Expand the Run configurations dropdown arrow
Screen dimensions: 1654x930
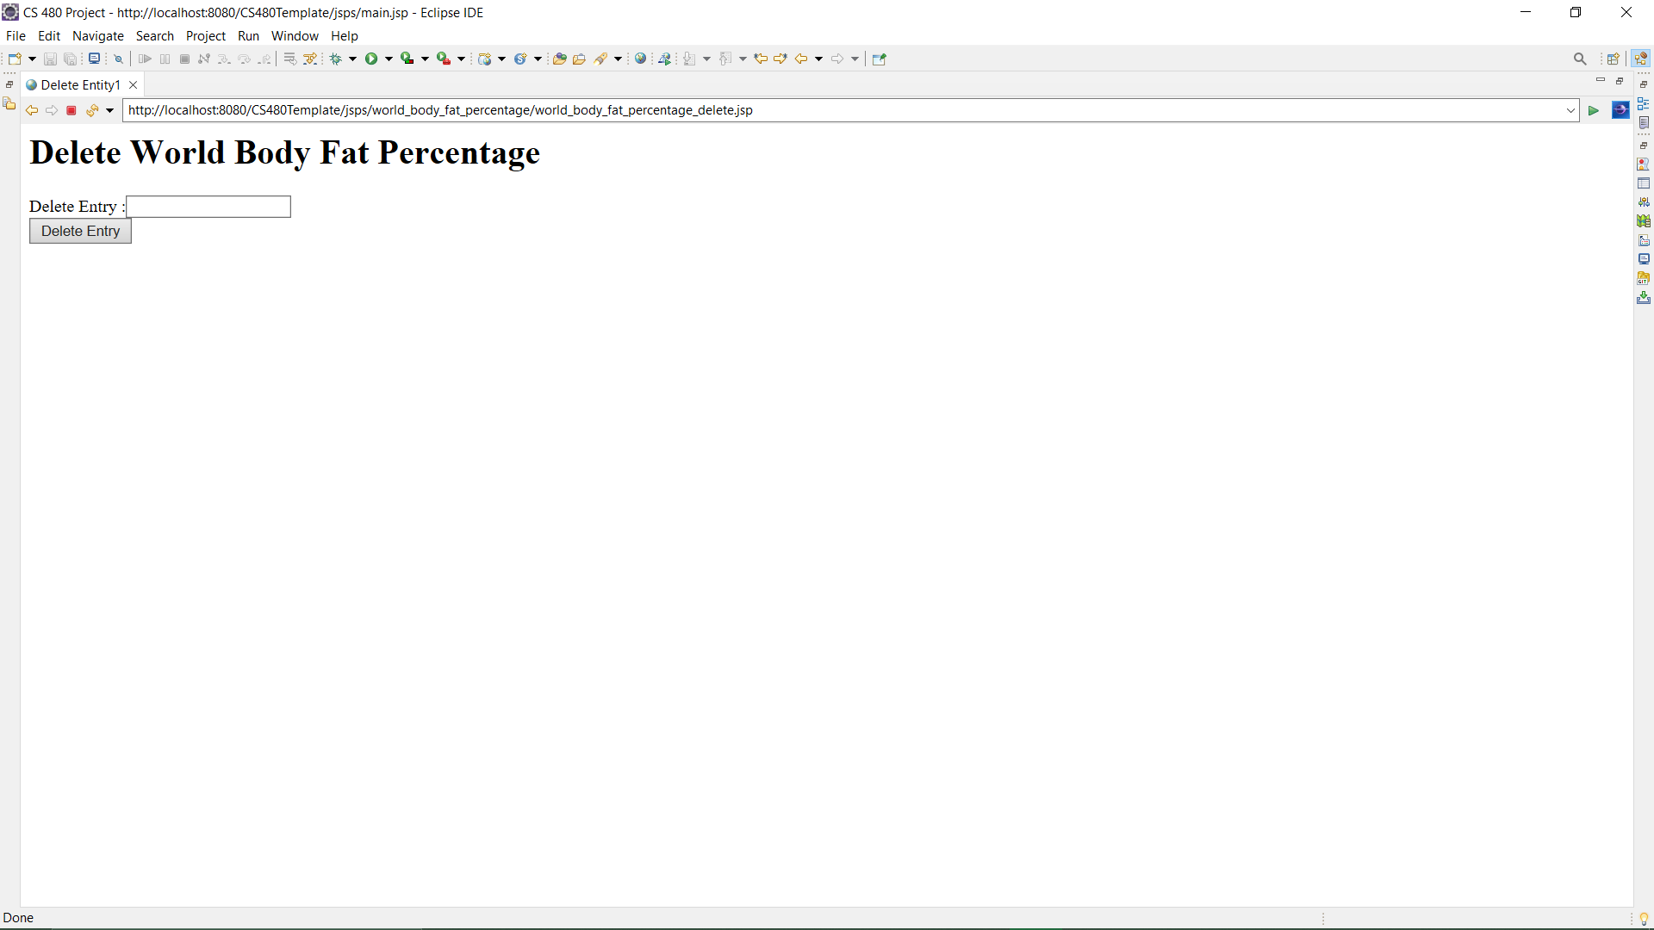click(x=389, y=59)
